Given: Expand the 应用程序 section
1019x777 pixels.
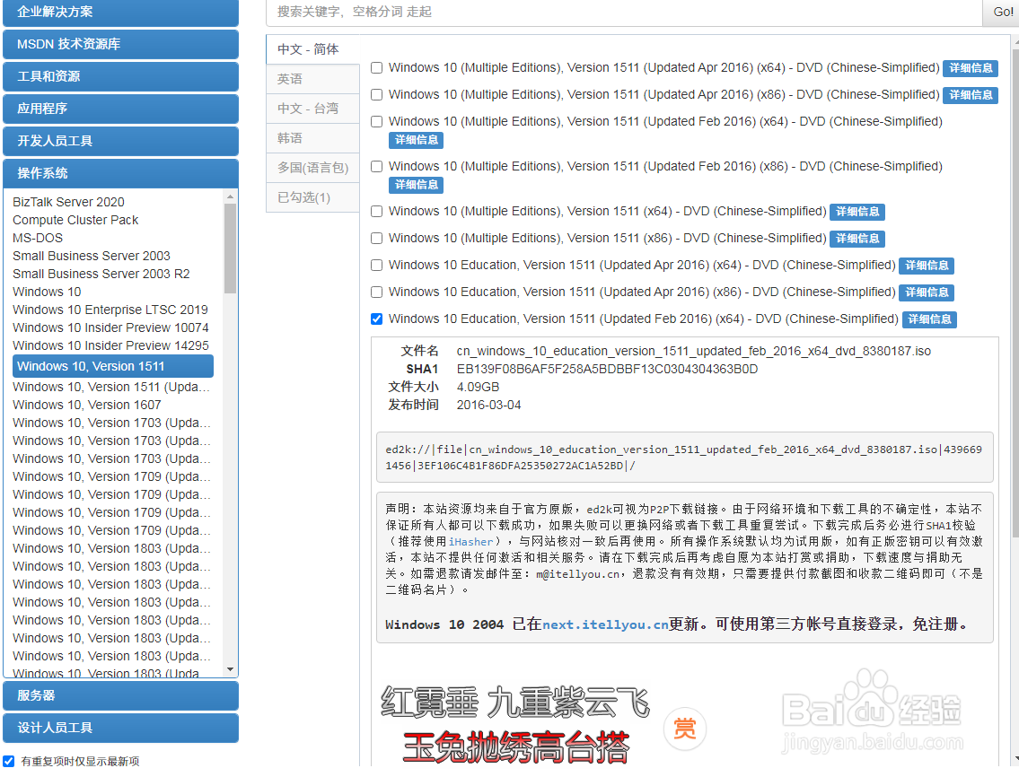Looking at the screenshot, I should (121, 109).
